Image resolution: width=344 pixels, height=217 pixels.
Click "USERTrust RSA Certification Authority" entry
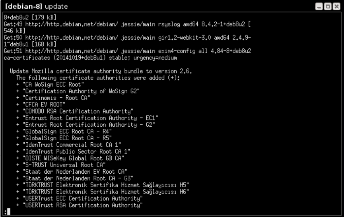tap(82, 205)
